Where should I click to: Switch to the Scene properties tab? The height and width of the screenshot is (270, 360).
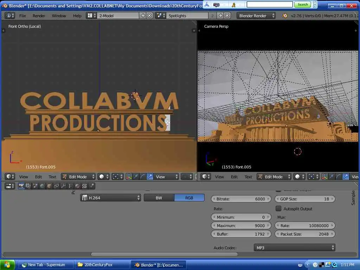click(x=36, y=186)
